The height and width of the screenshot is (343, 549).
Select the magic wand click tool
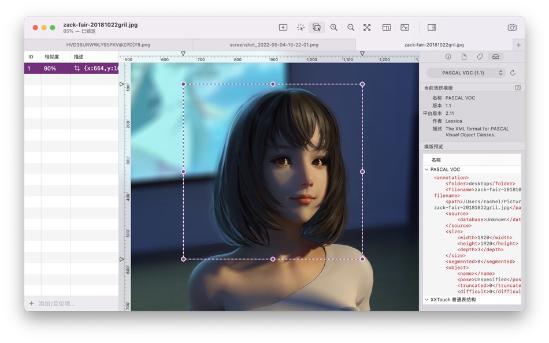coord(301,27)
